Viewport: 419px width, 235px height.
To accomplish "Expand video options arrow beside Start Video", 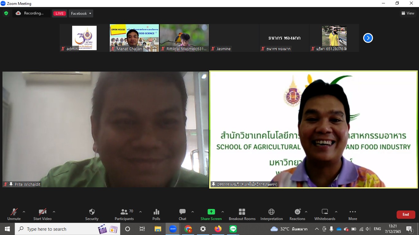I will [54, 212].
